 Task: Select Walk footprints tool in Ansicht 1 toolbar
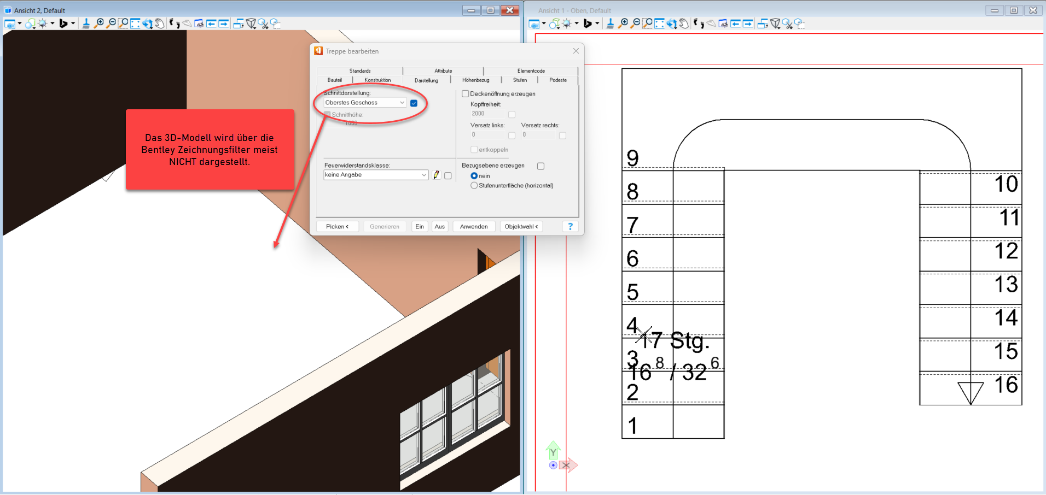[x=699, y=23]
